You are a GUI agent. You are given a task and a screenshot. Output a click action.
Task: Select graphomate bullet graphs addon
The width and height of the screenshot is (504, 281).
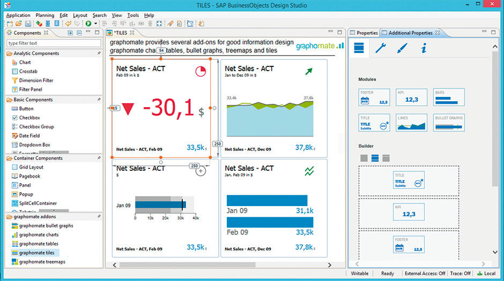(42, 226)
